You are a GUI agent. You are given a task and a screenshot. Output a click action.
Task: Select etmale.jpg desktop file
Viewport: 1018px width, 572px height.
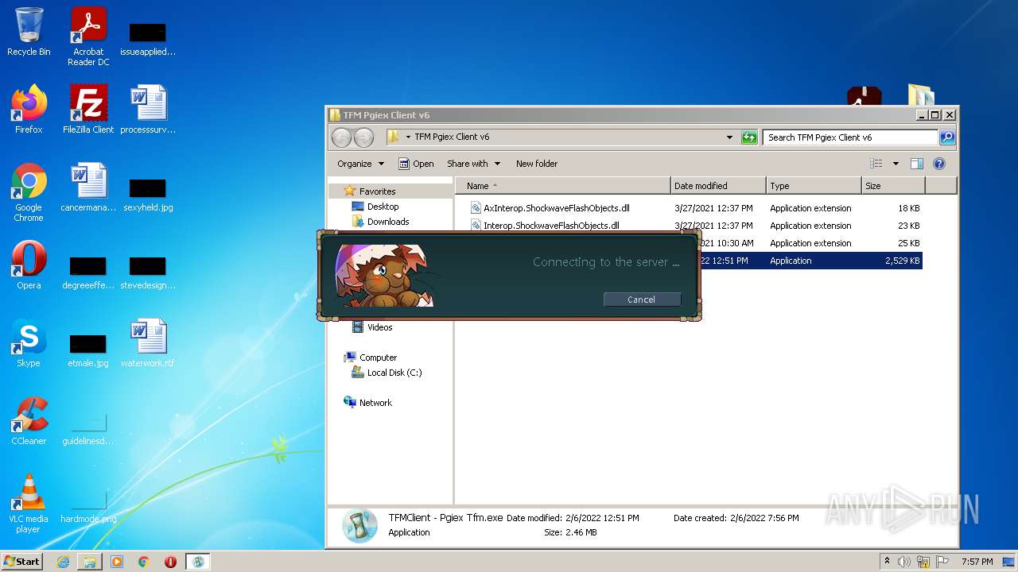[88, 350]
